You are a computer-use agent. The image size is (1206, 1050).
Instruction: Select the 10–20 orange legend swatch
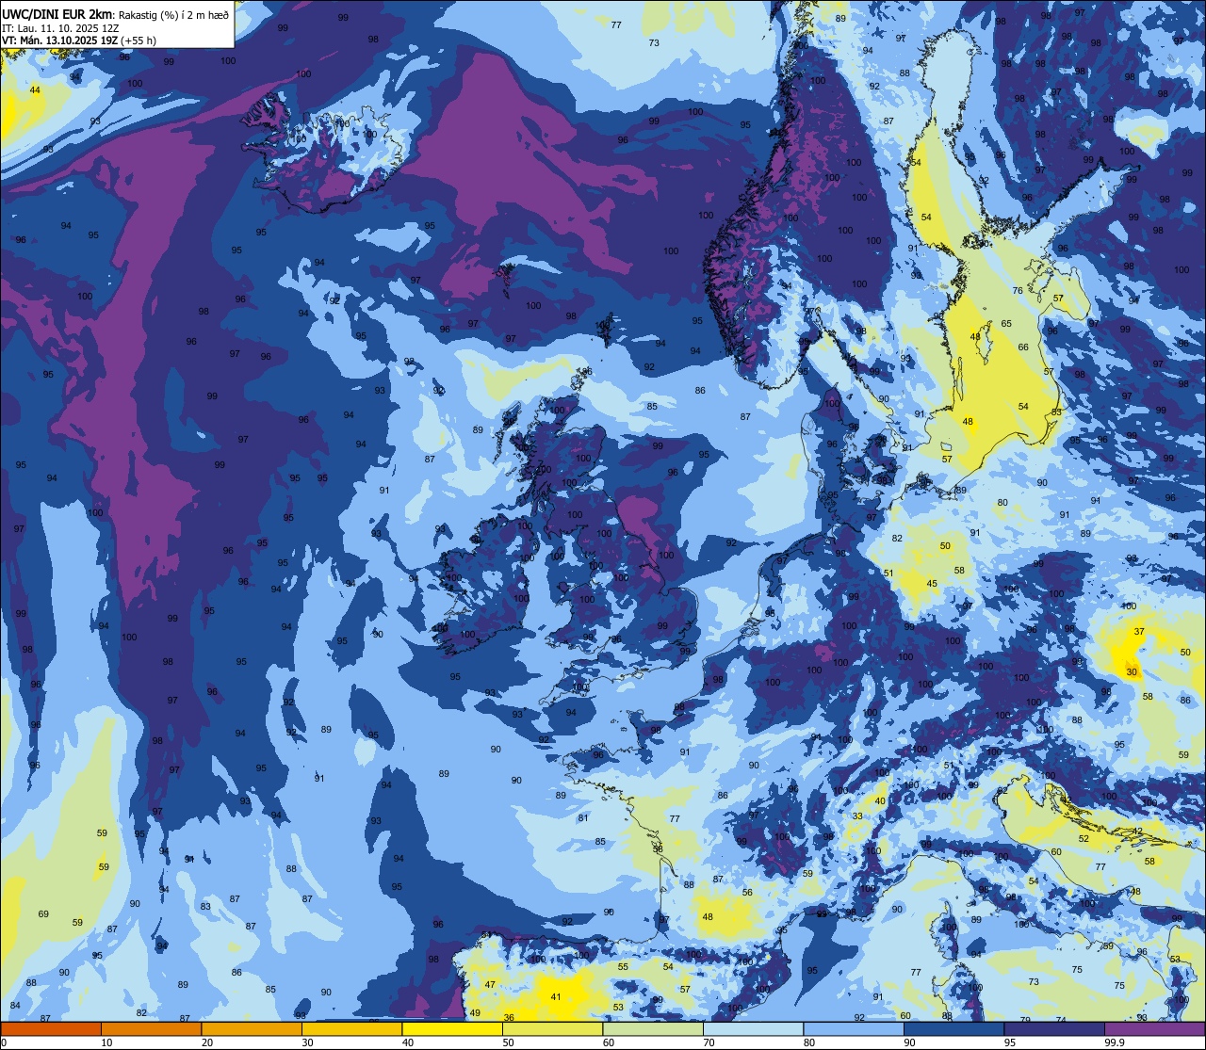click(151, 1029)
